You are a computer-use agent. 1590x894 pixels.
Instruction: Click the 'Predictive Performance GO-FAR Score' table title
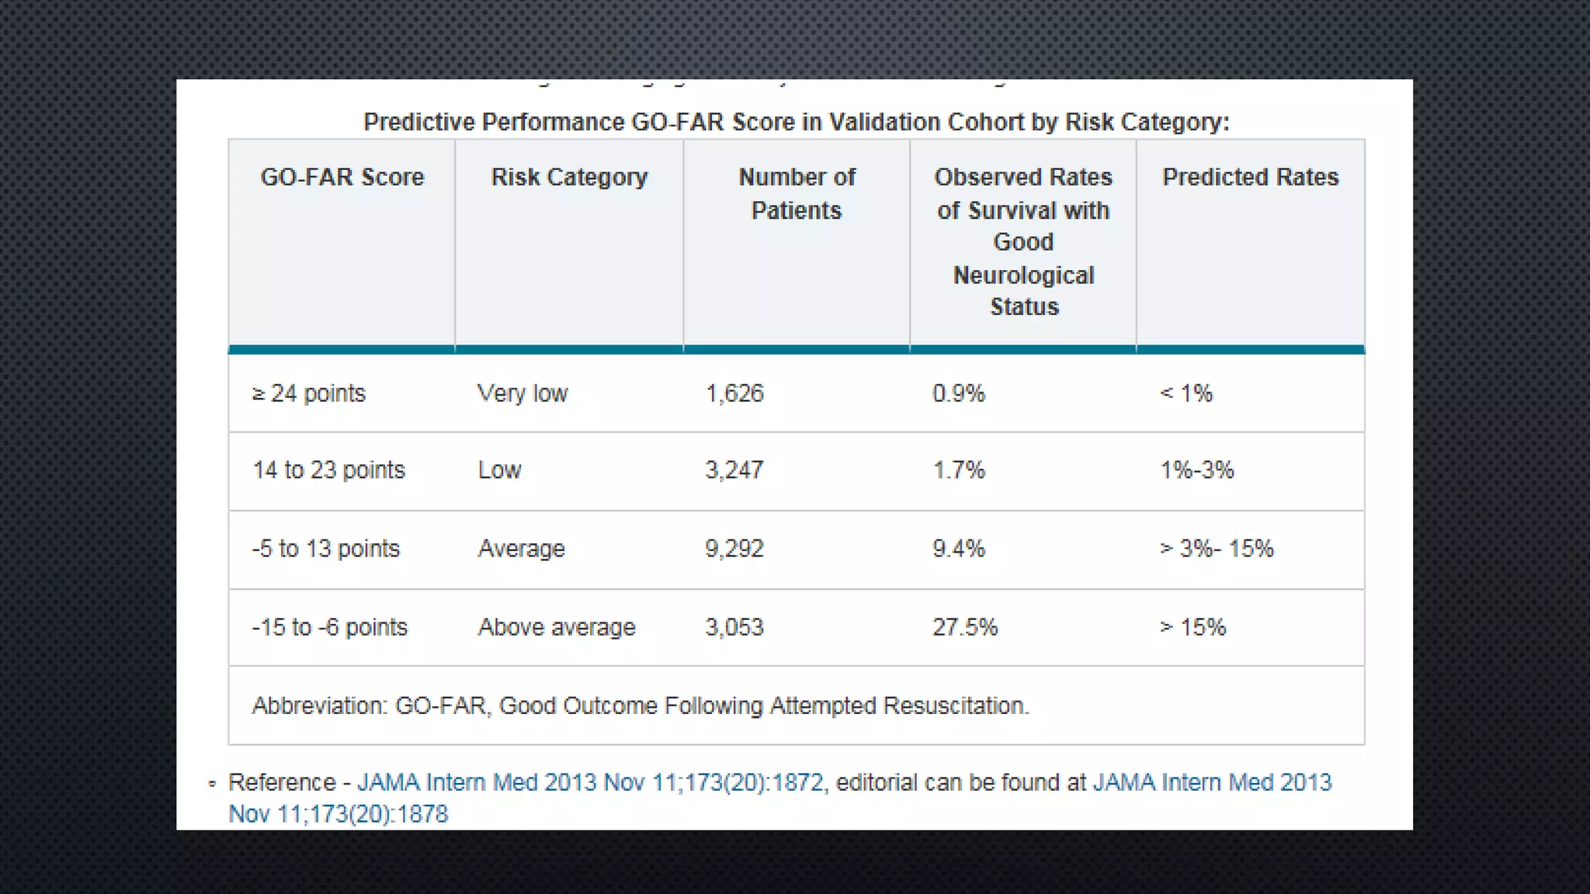point(797,122)
